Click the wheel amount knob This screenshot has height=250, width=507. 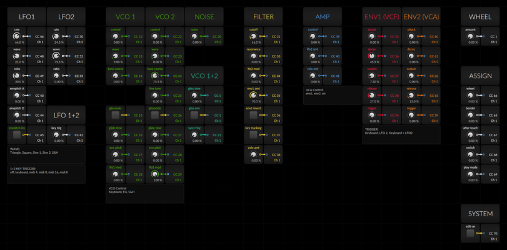pos(471,36)
